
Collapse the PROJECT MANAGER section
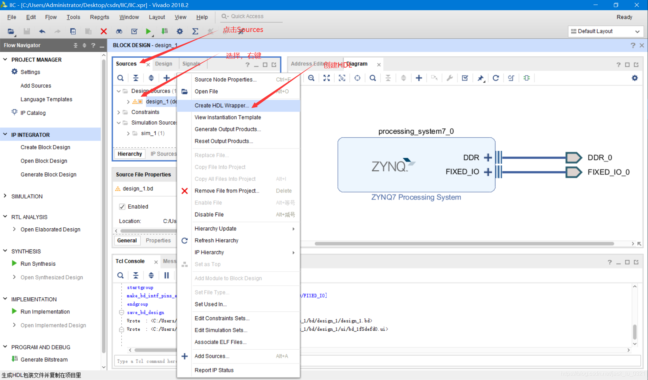coord(5,59)
